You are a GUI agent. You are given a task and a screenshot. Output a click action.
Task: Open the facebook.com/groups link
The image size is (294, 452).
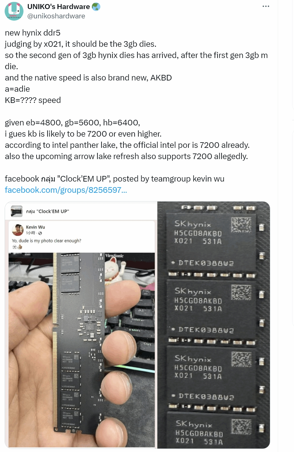pyautogui.click(x=66, y=190)
